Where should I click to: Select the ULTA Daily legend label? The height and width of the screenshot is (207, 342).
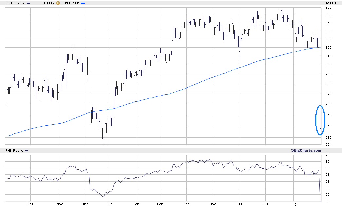[15, 3]
